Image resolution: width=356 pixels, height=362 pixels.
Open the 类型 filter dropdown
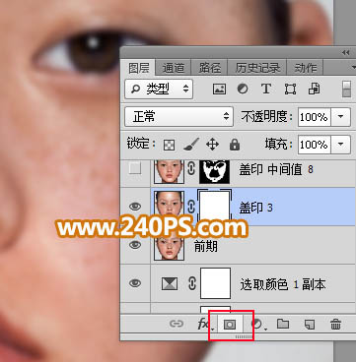(159, 89)
